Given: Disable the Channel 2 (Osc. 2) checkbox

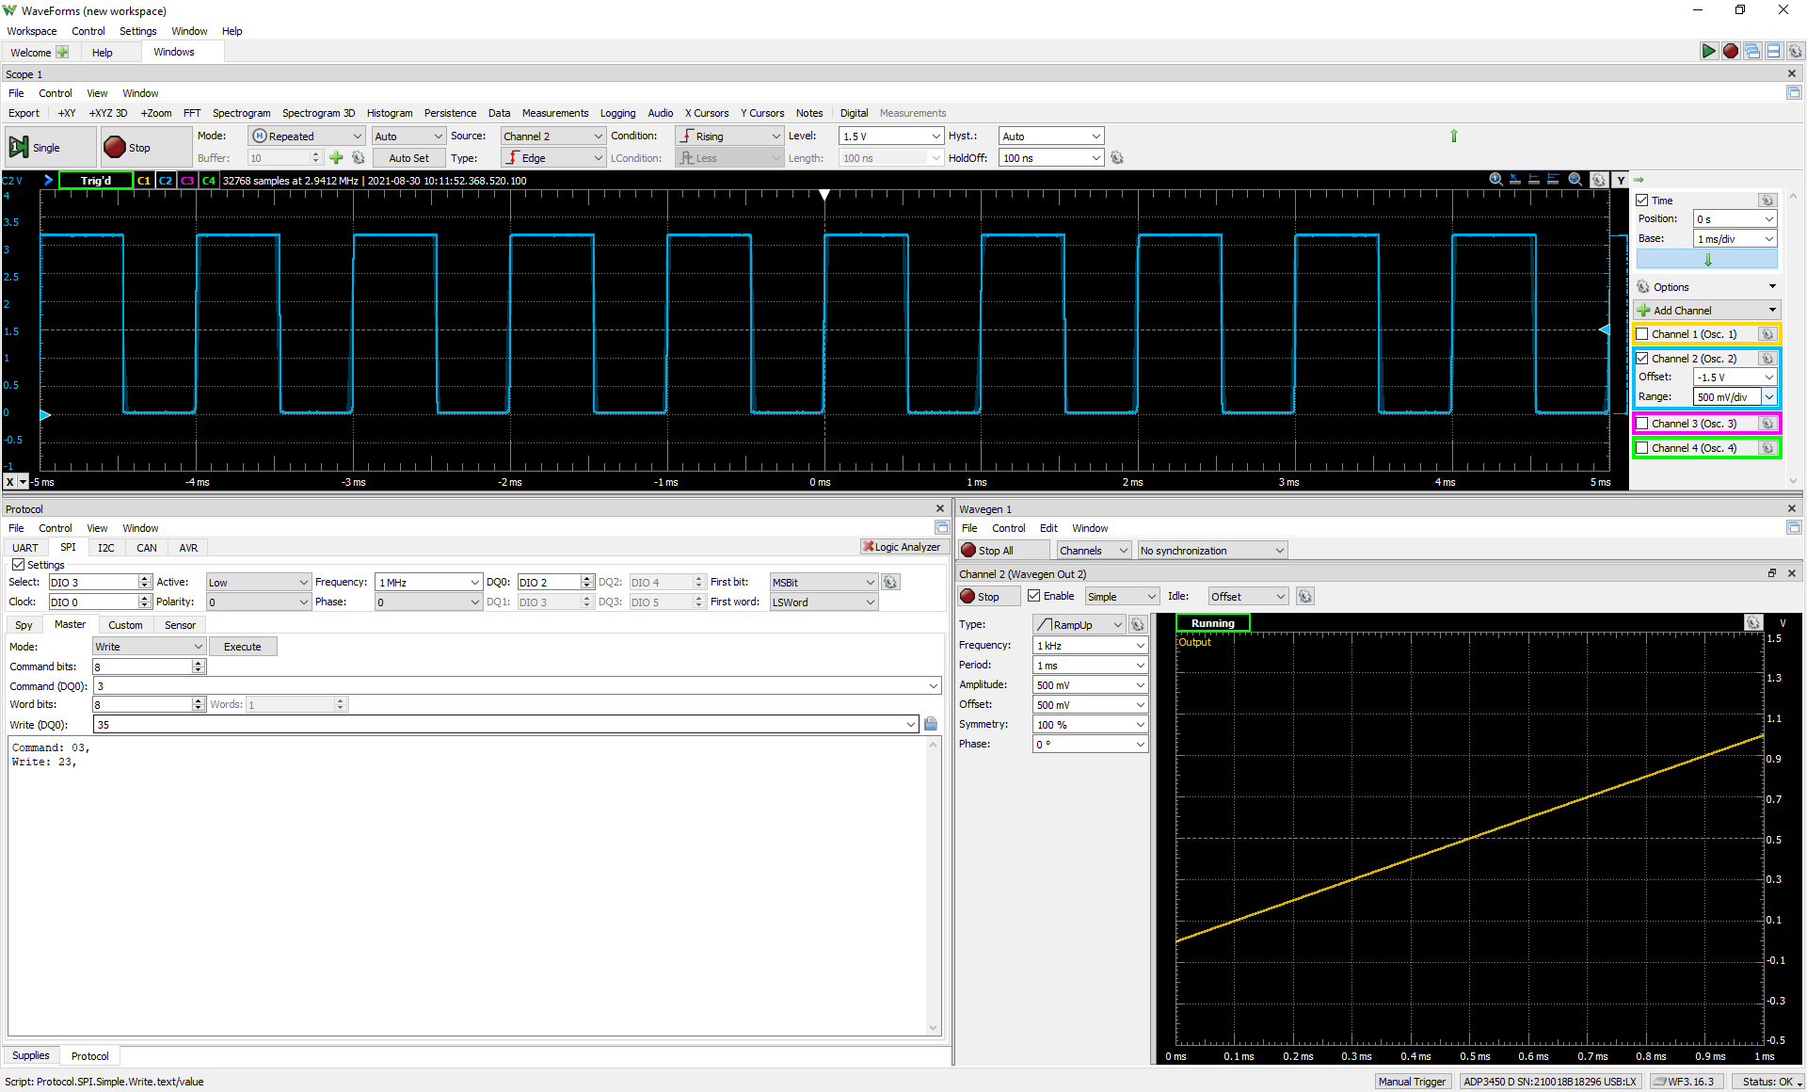Looking at the screenshot, I should pos(1642,359).
